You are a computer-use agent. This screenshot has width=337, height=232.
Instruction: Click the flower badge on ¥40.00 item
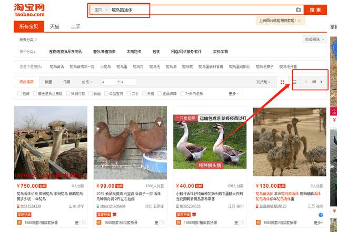194,215
